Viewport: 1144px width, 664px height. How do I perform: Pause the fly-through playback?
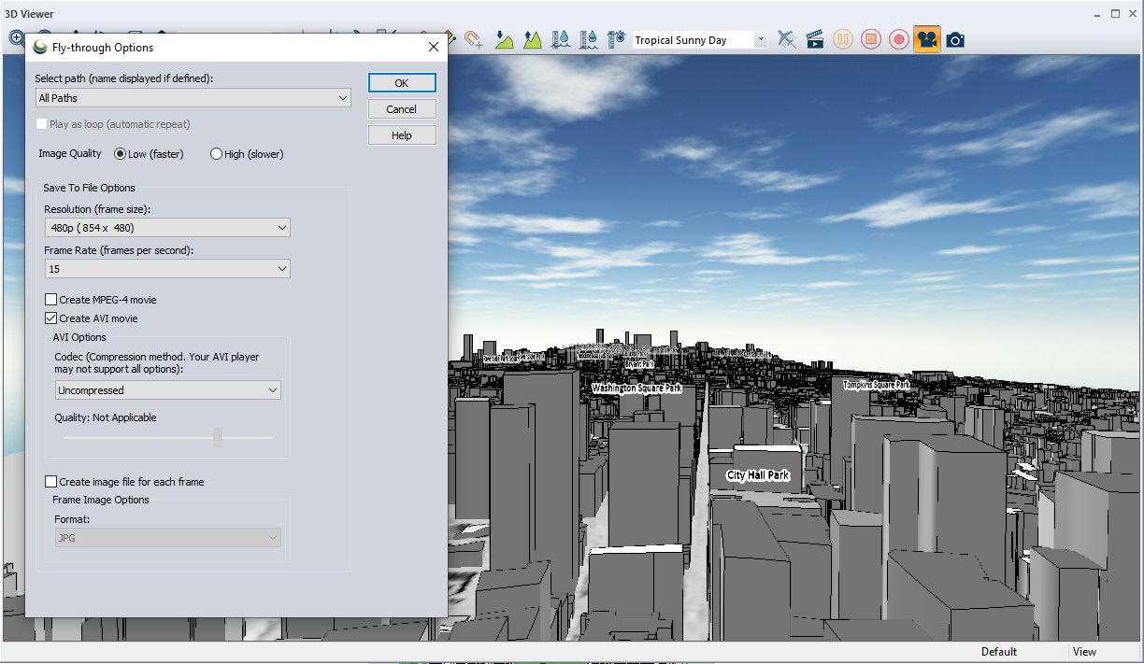pos(843,39)
